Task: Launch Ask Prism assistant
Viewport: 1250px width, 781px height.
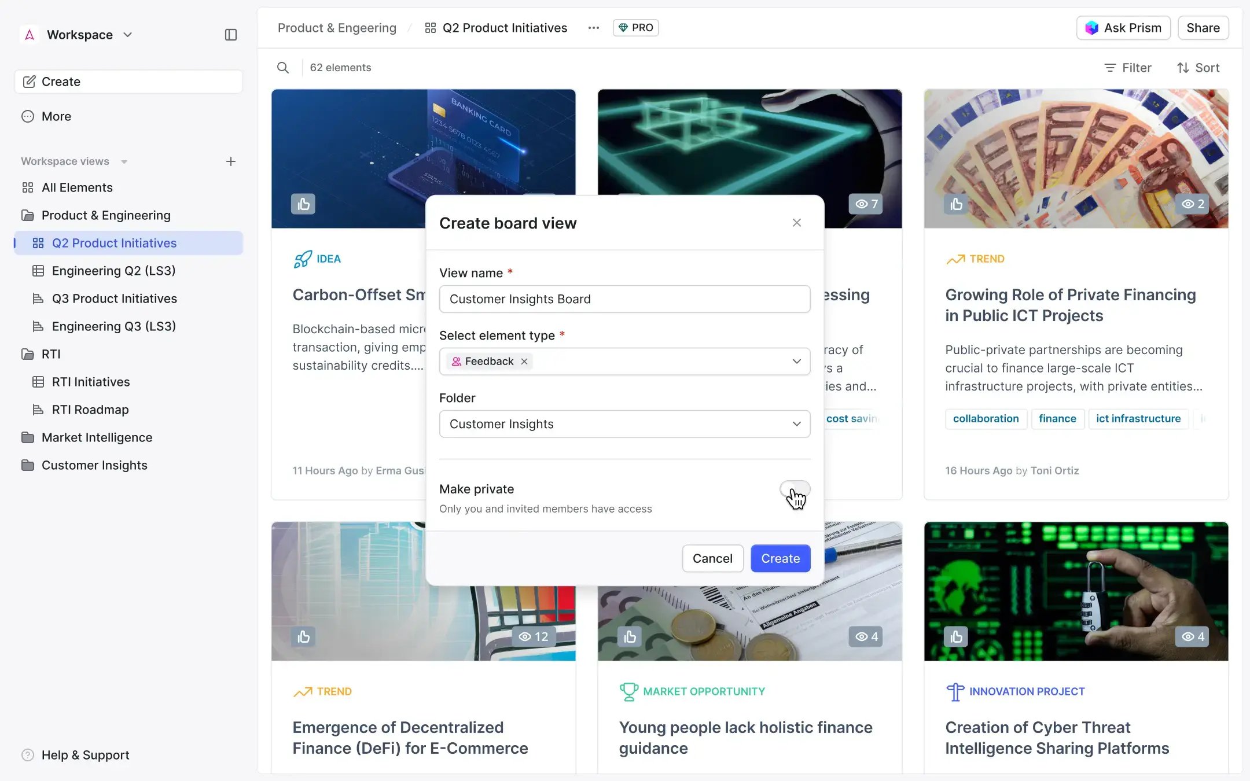Action: 1123,27
